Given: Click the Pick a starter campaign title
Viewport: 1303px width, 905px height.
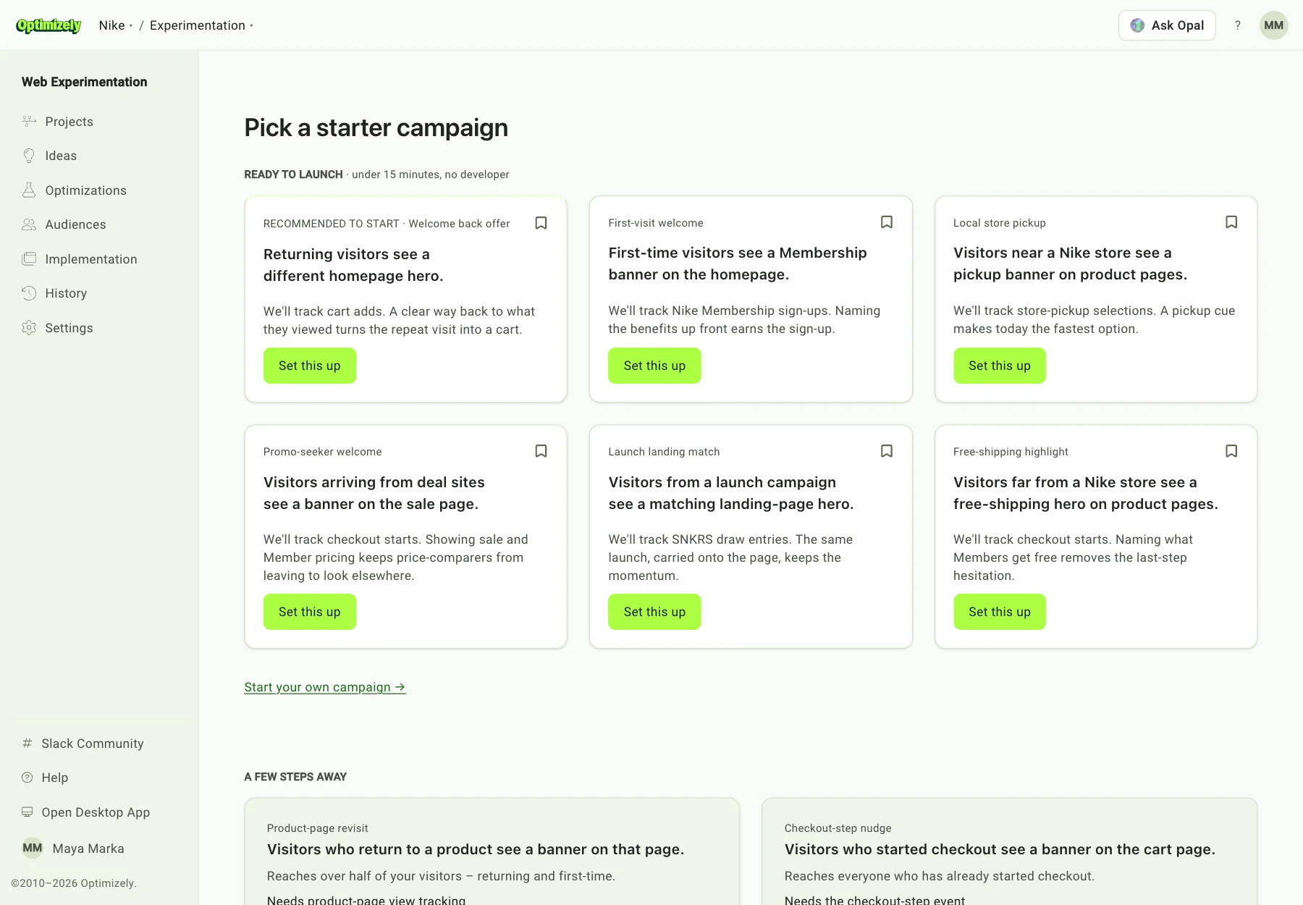Looking at the screenshot, I should point(376,127).
